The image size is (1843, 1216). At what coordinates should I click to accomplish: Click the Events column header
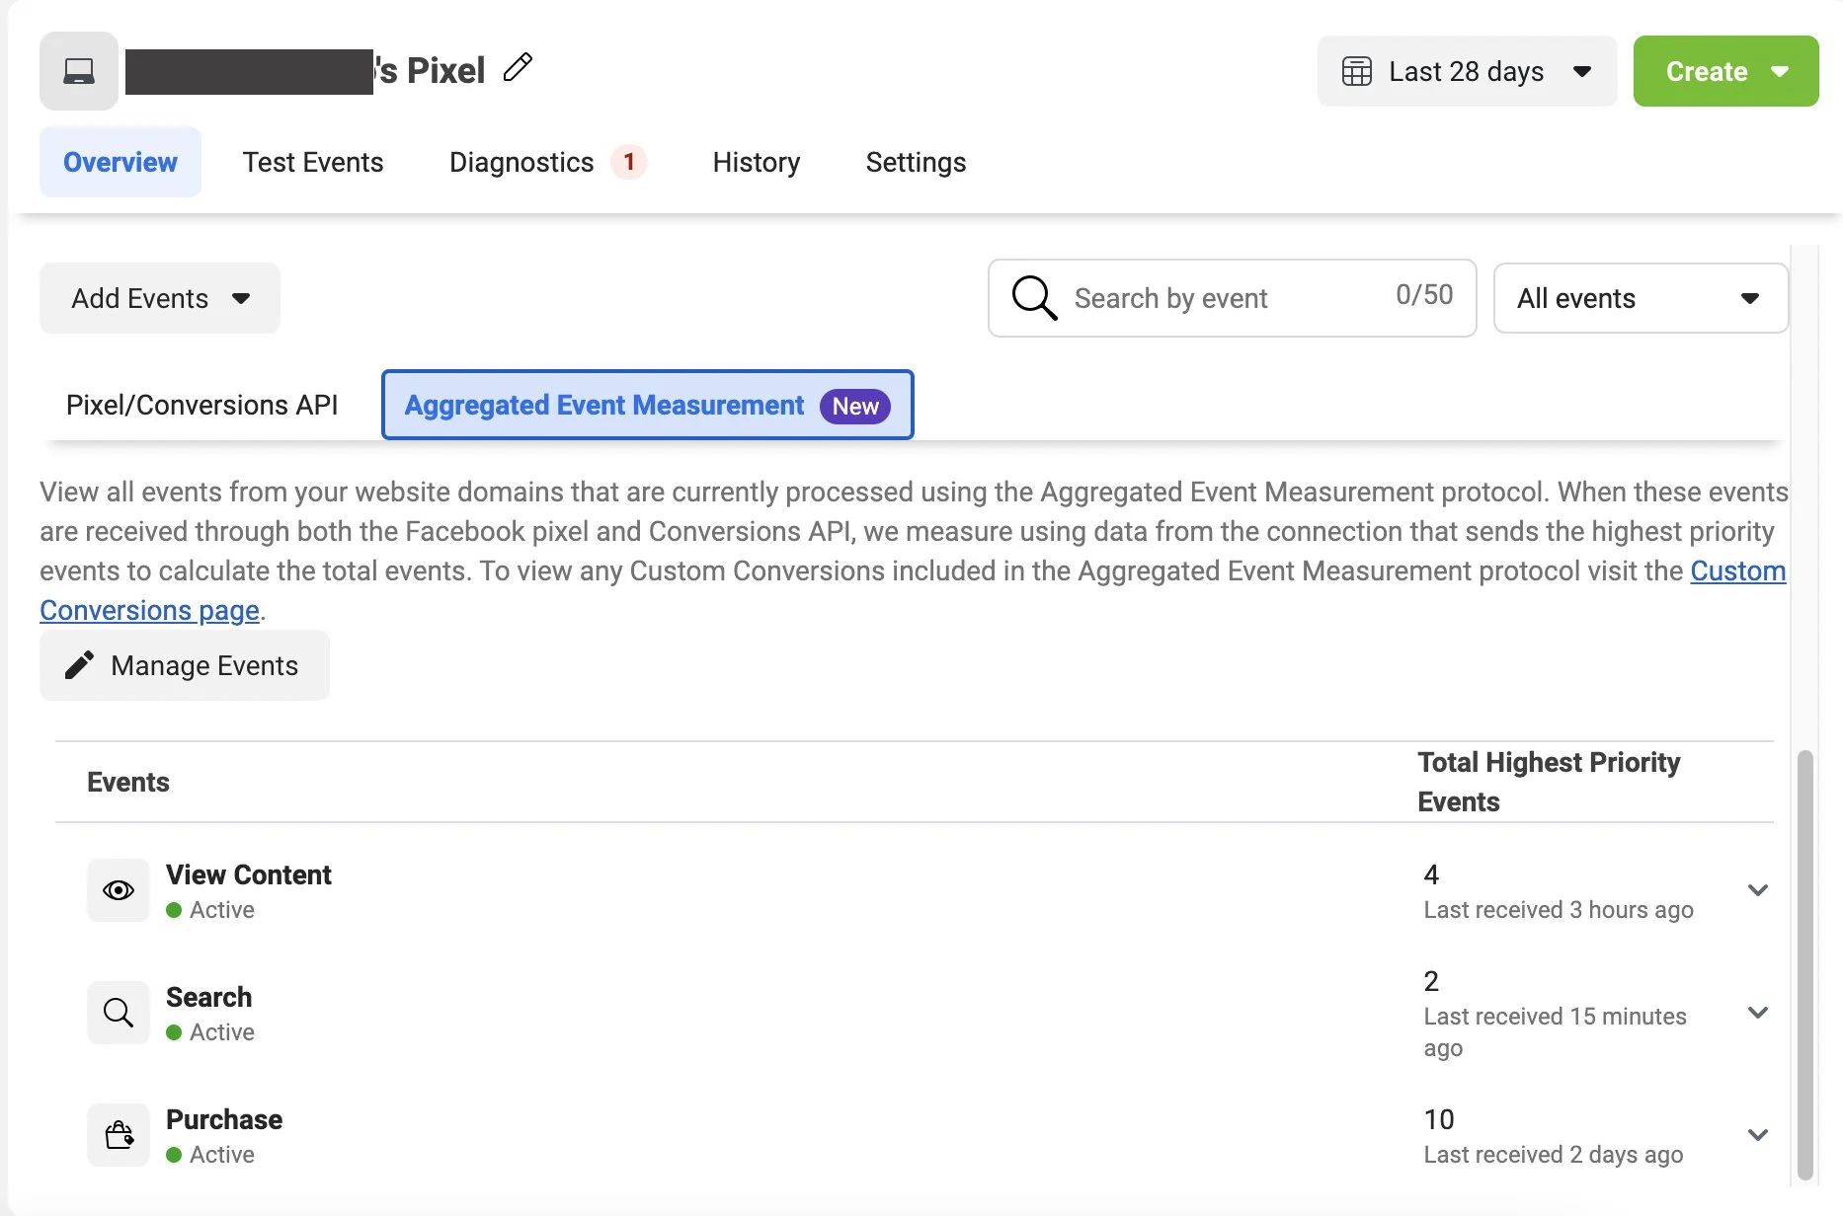128,782
